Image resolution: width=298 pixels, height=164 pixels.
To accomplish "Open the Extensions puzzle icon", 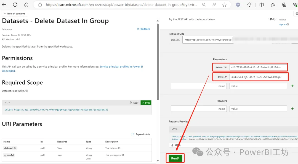I will [249, 5].
